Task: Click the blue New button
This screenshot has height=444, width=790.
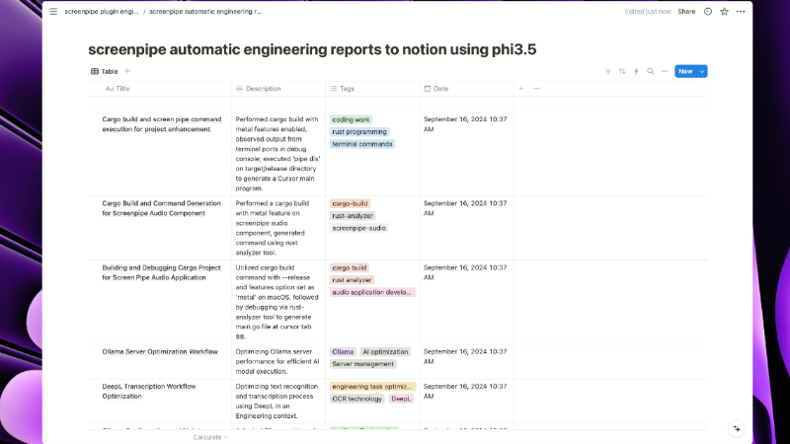Action: [x=685, y=71]
